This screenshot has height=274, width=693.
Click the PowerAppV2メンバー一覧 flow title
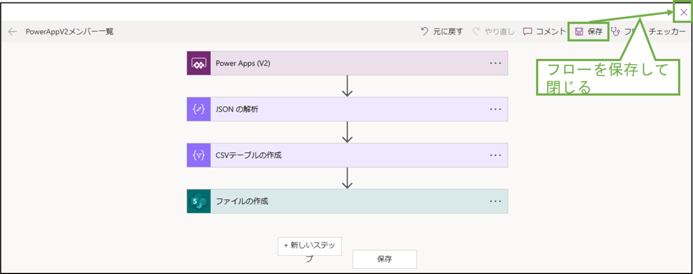pos(69,32)
